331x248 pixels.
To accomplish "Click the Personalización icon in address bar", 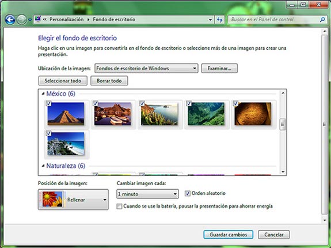I will pyautogui.click(x=37, y=19).
